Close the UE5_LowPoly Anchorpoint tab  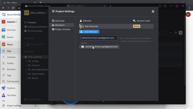pos(105,6)
